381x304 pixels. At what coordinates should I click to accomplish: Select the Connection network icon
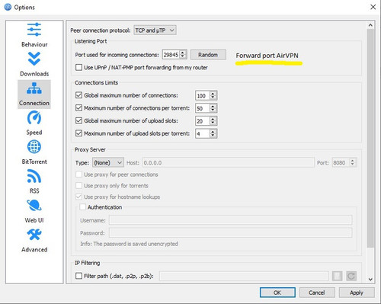(x=34, y=88)
